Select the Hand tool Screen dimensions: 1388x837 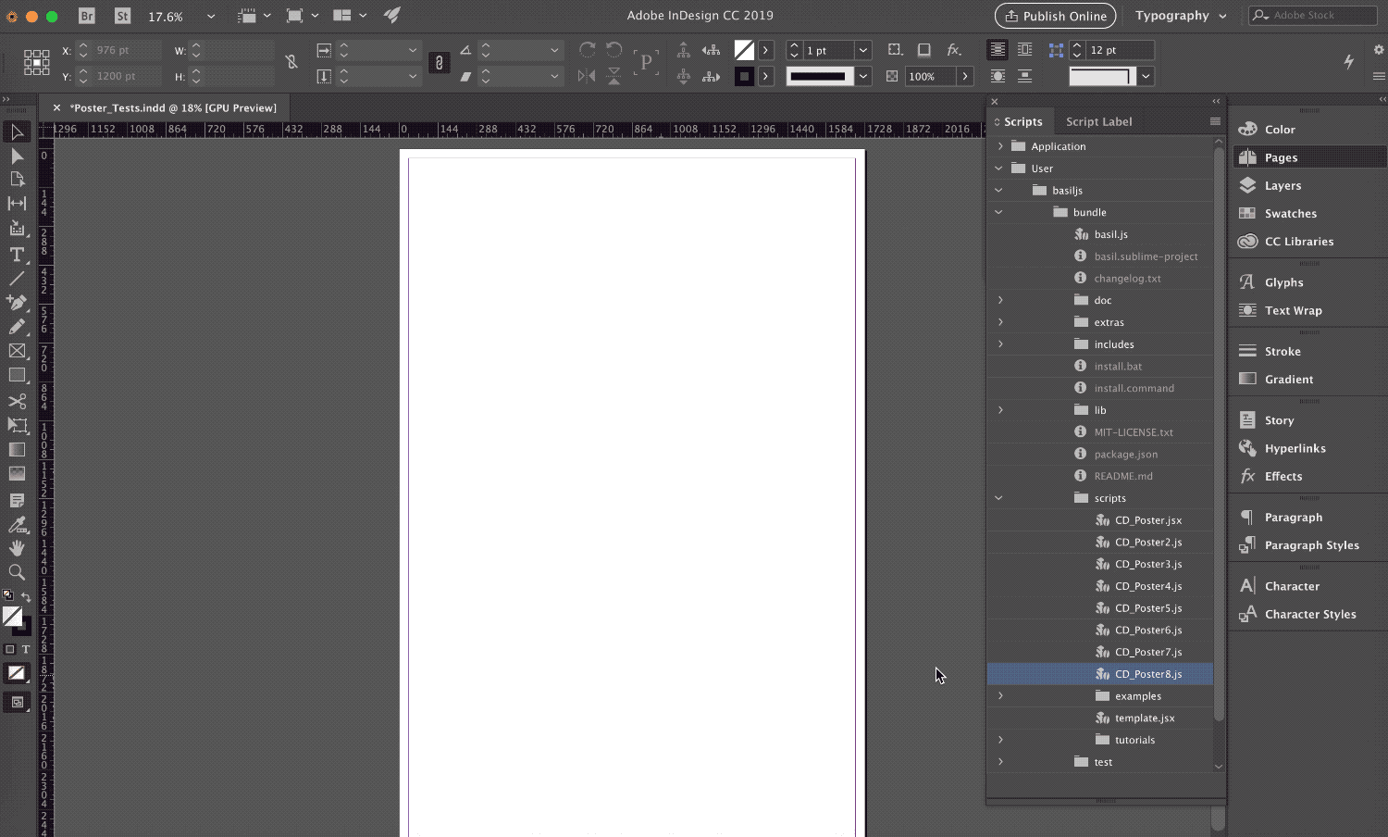click(17, 548)
